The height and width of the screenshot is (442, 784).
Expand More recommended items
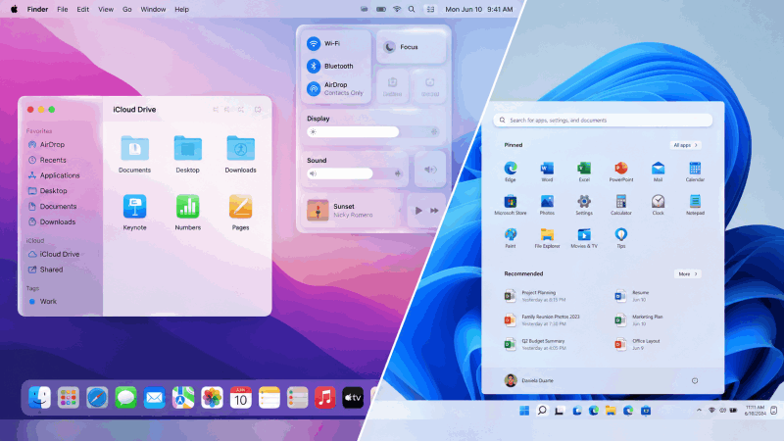pos(688,274)
